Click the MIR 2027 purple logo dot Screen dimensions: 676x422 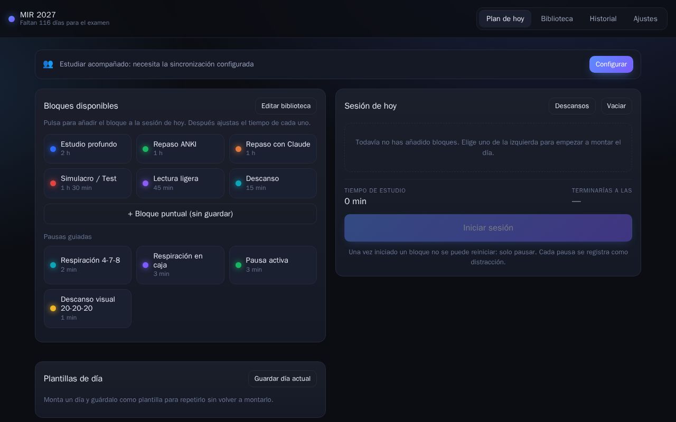(12, 19)
